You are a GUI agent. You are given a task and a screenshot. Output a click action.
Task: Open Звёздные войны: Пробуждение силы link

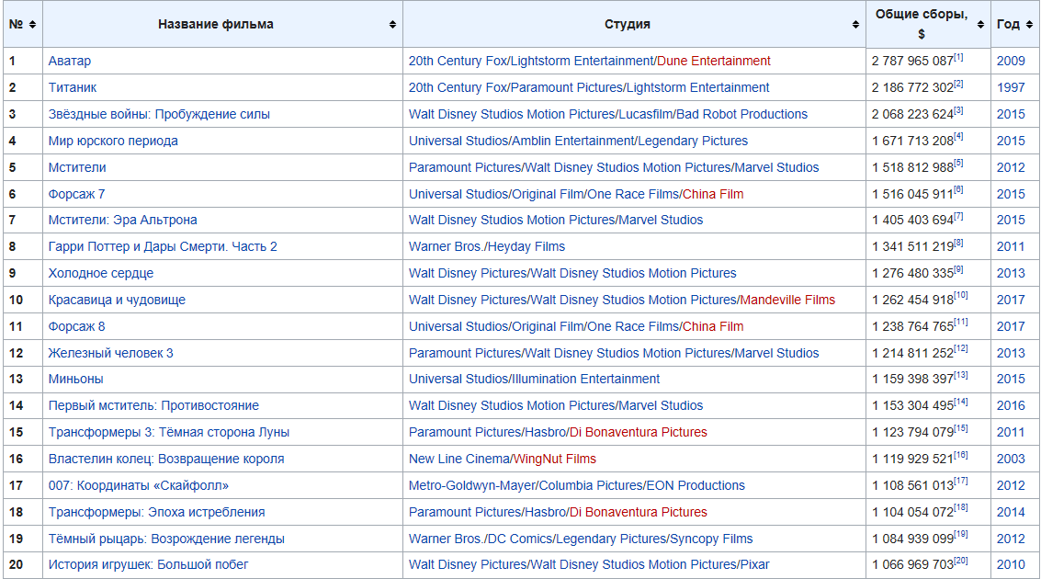[159, 114]
